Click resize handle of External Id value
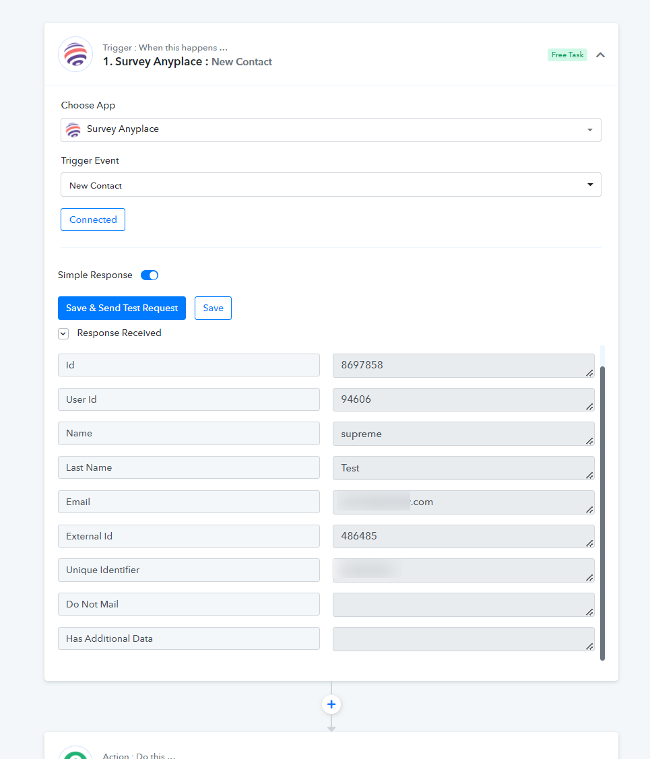650x759 pixels. (589, 543)
